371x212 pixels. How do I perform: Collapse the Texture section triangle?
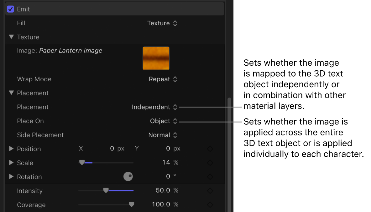point(12,37)
